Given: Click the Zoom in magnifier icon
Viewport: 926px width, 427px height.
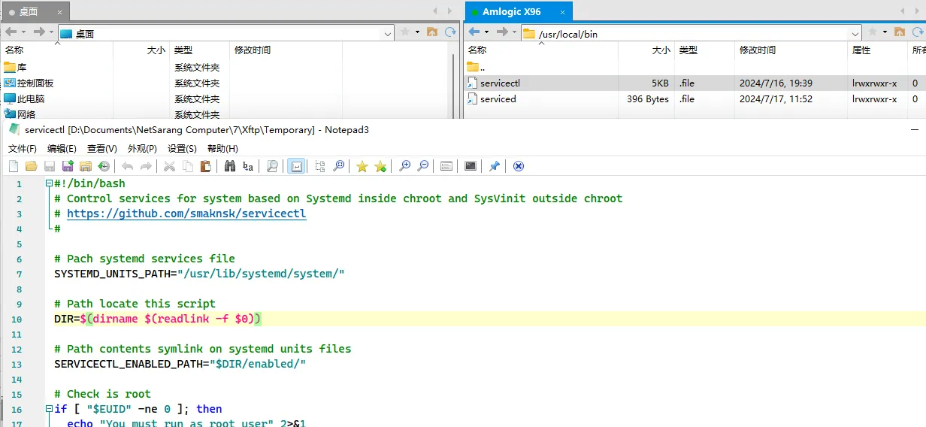Looking at the screenshot, I should point(404,166).
